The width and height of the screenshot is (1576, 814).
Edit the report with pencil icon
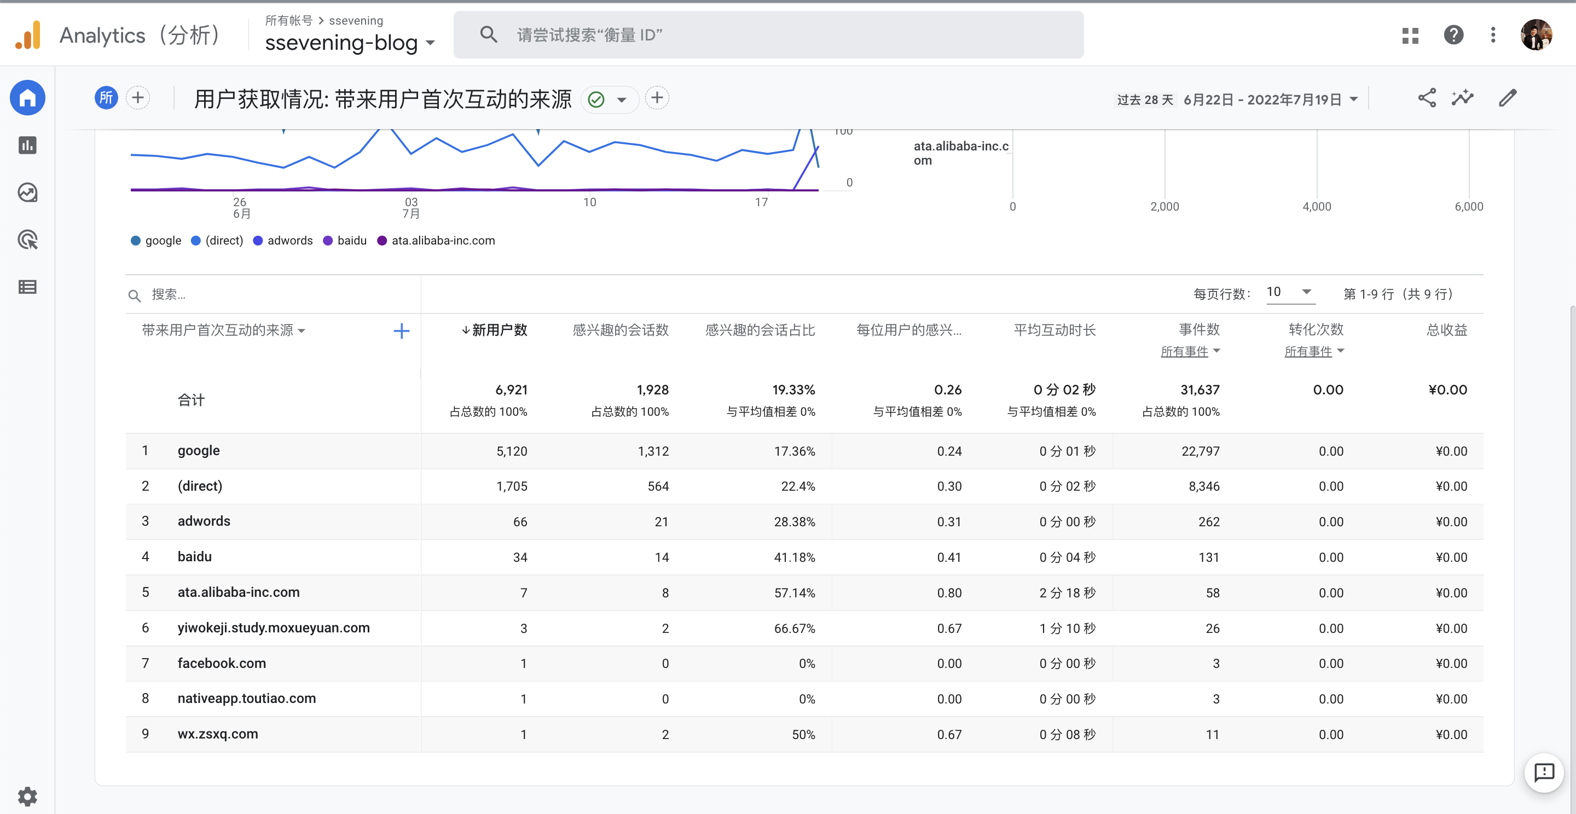pyautogui.click(x=1509, y=98)
